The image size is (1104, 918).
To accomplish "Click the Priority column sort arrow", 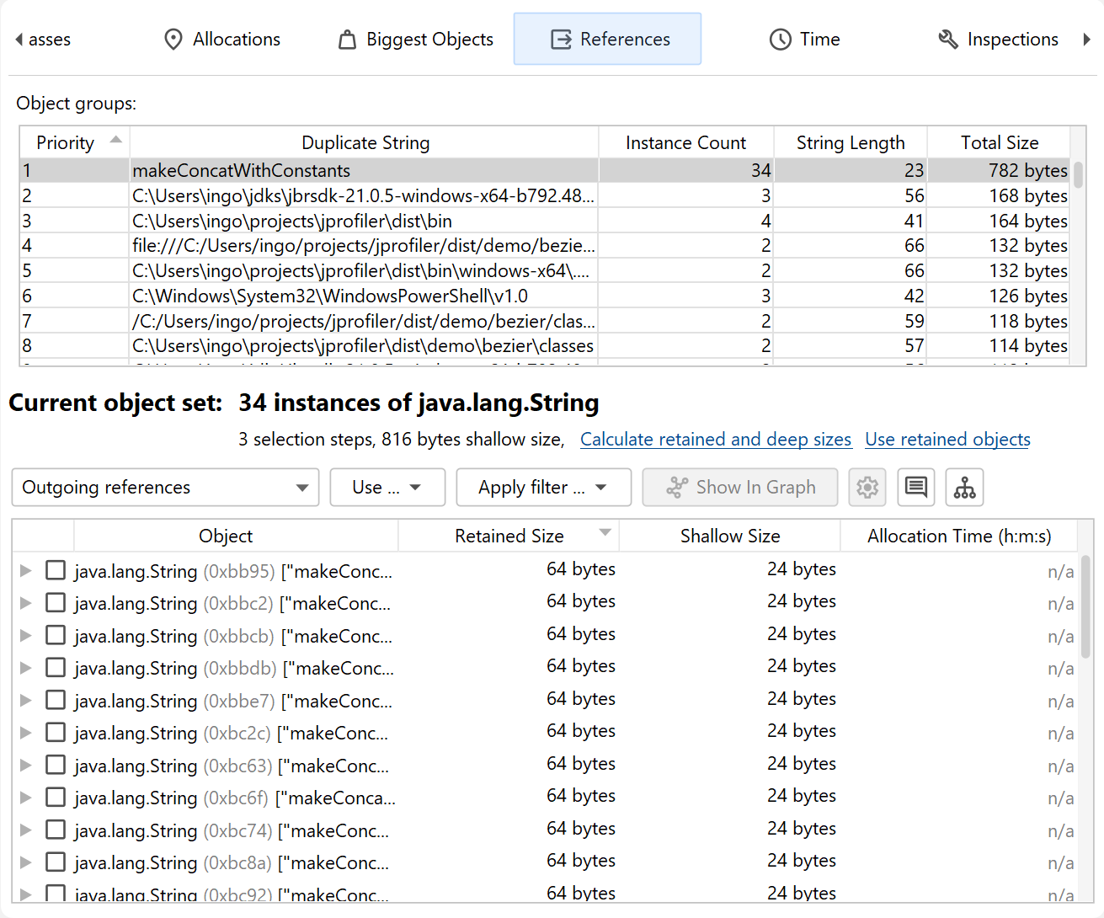I will [x=116, y=140].
